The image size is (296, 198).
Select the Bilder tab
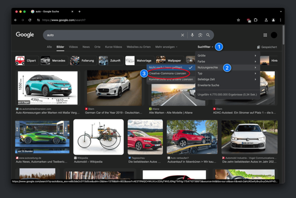[60, 47]
